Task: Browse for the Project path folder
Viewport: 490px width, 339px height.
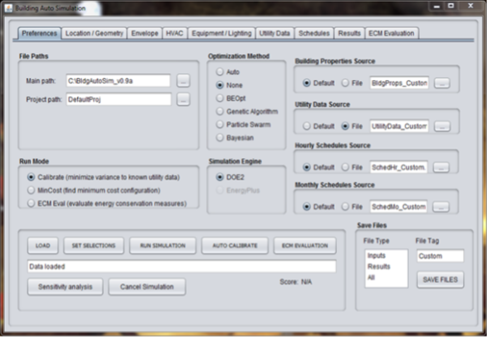Action: pyautogui.click(x=183, y=99)
